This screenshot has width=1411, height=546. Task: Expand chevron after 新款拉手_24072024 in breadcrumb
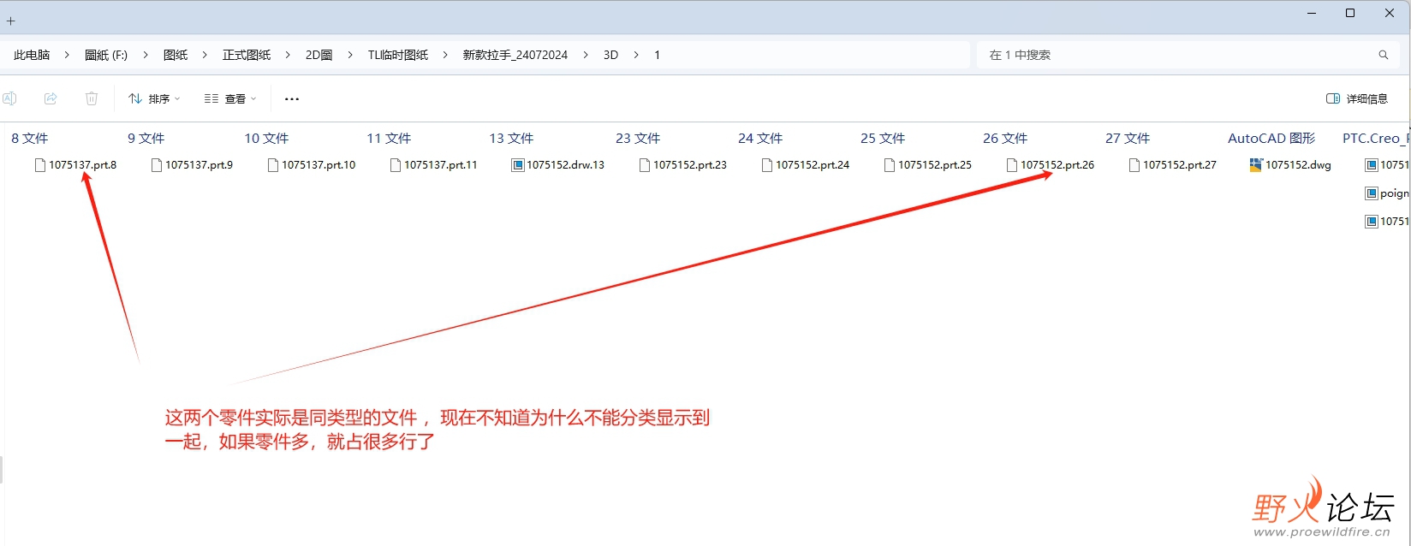point(586,55)
